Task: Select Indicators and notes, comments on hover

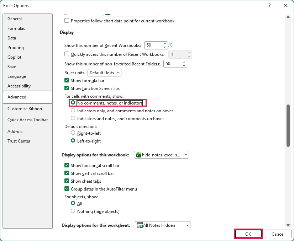Action: coord(73,118)
